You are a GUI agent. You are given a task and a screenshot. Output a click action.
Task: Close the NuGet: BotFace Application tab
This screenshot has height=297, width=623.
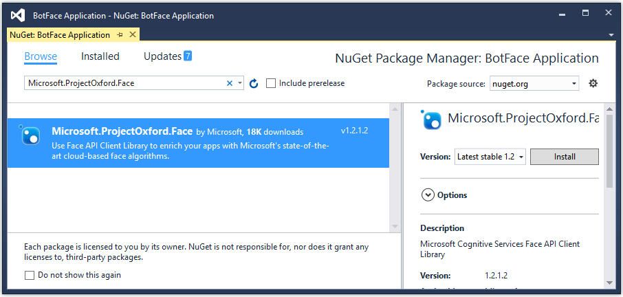[133, 34]
